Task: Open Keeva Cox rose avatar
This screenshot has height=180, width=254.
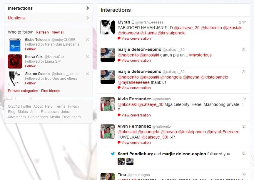Action: [15, 61]
